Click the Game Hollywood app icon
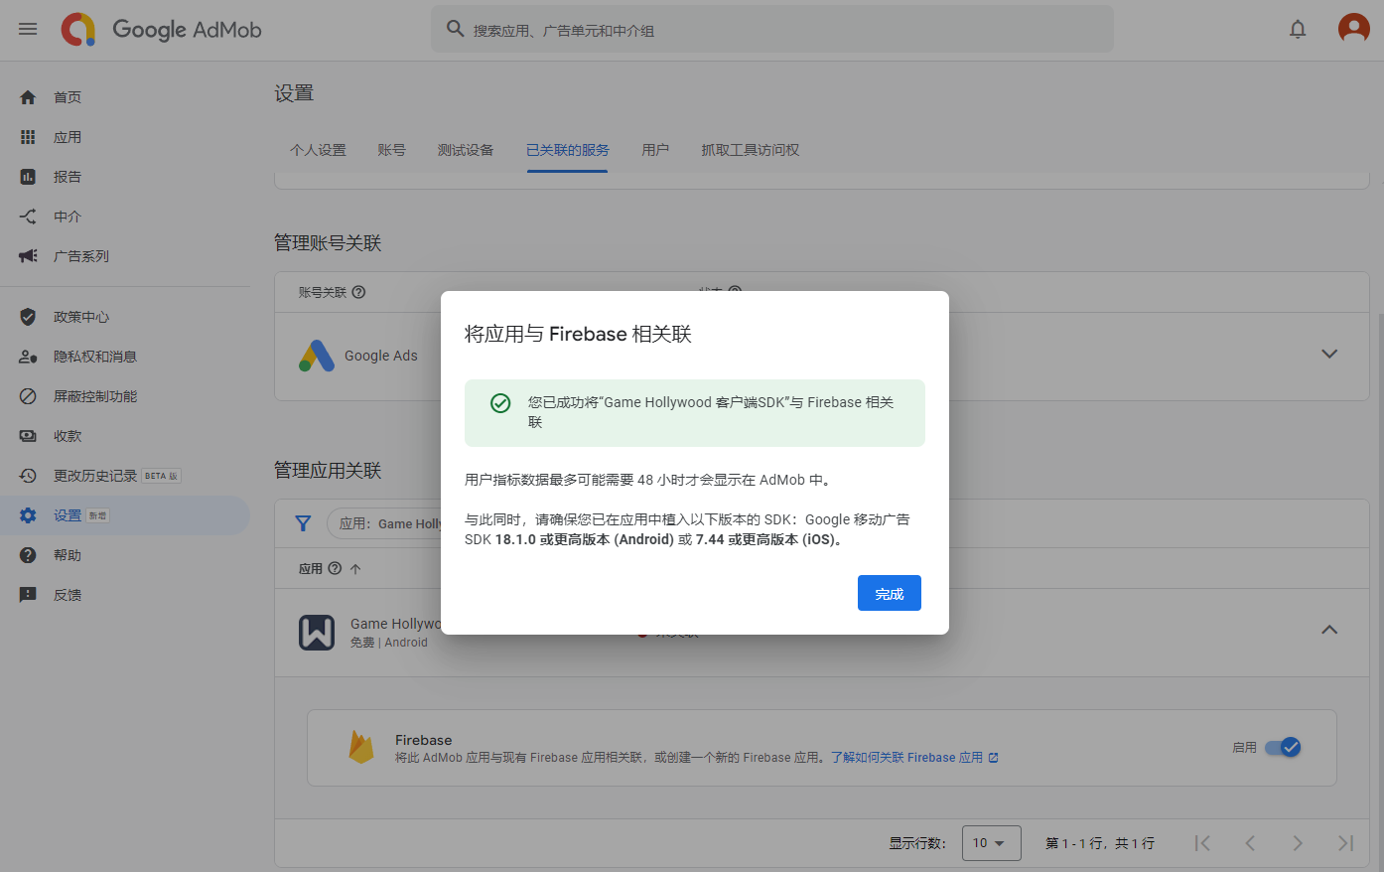 (x=317, y=633)
